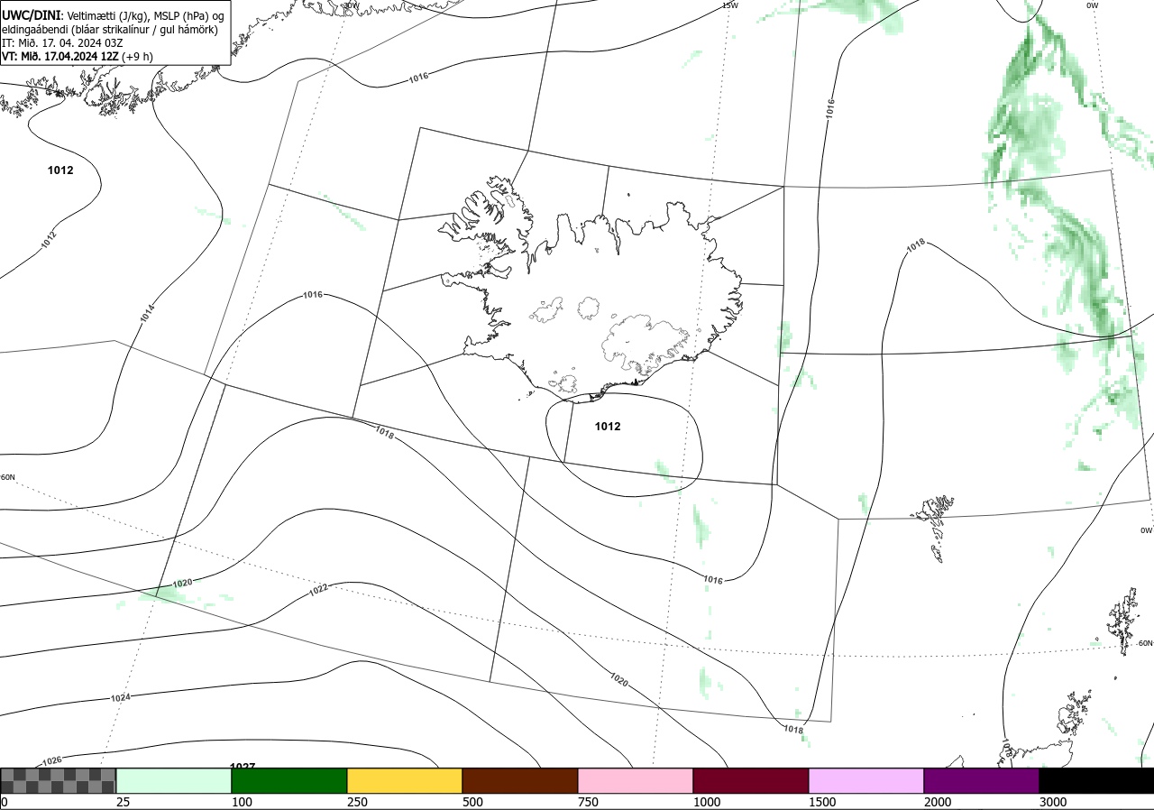The image size is (1154, 810).
Task: Select the legend value 25
Action: tap(123, 802)
